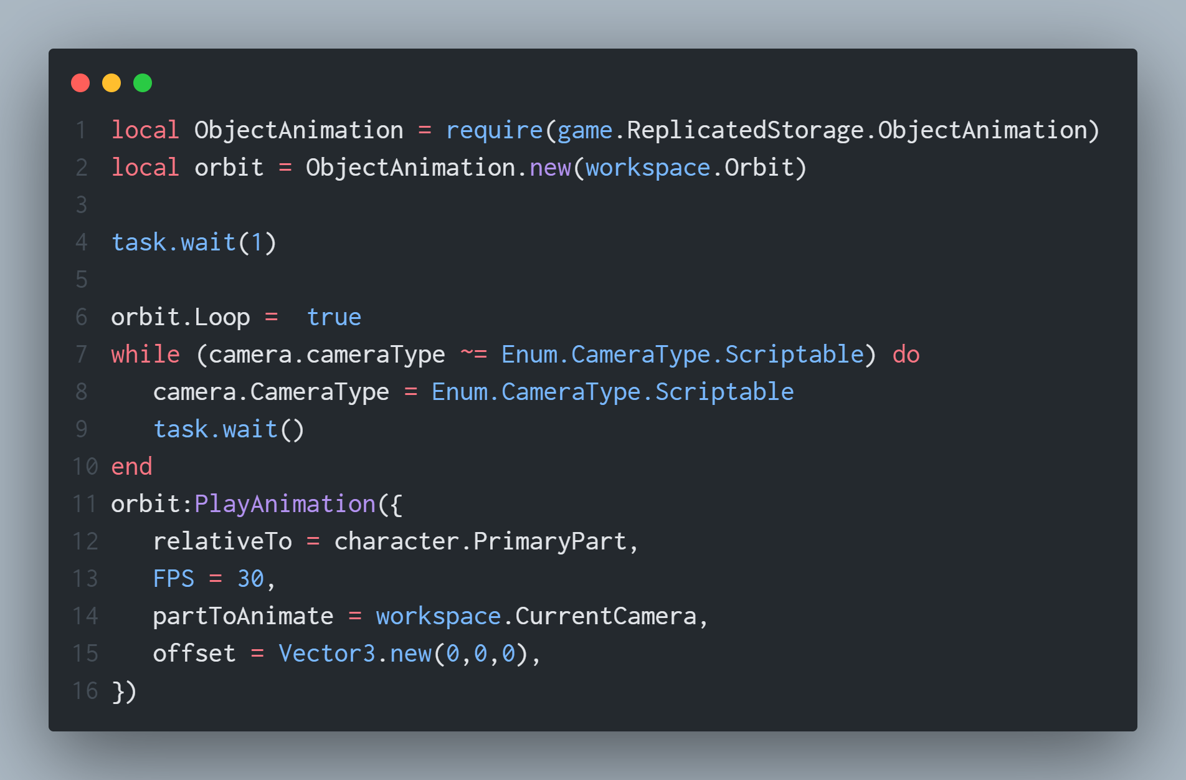Click the red close dot
Screen dimensions: 1186x780
(x=80, y=83)
